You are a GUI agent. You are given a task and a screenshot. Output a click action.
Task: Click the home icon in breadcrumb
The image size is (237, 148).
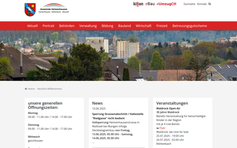point(26,89)
